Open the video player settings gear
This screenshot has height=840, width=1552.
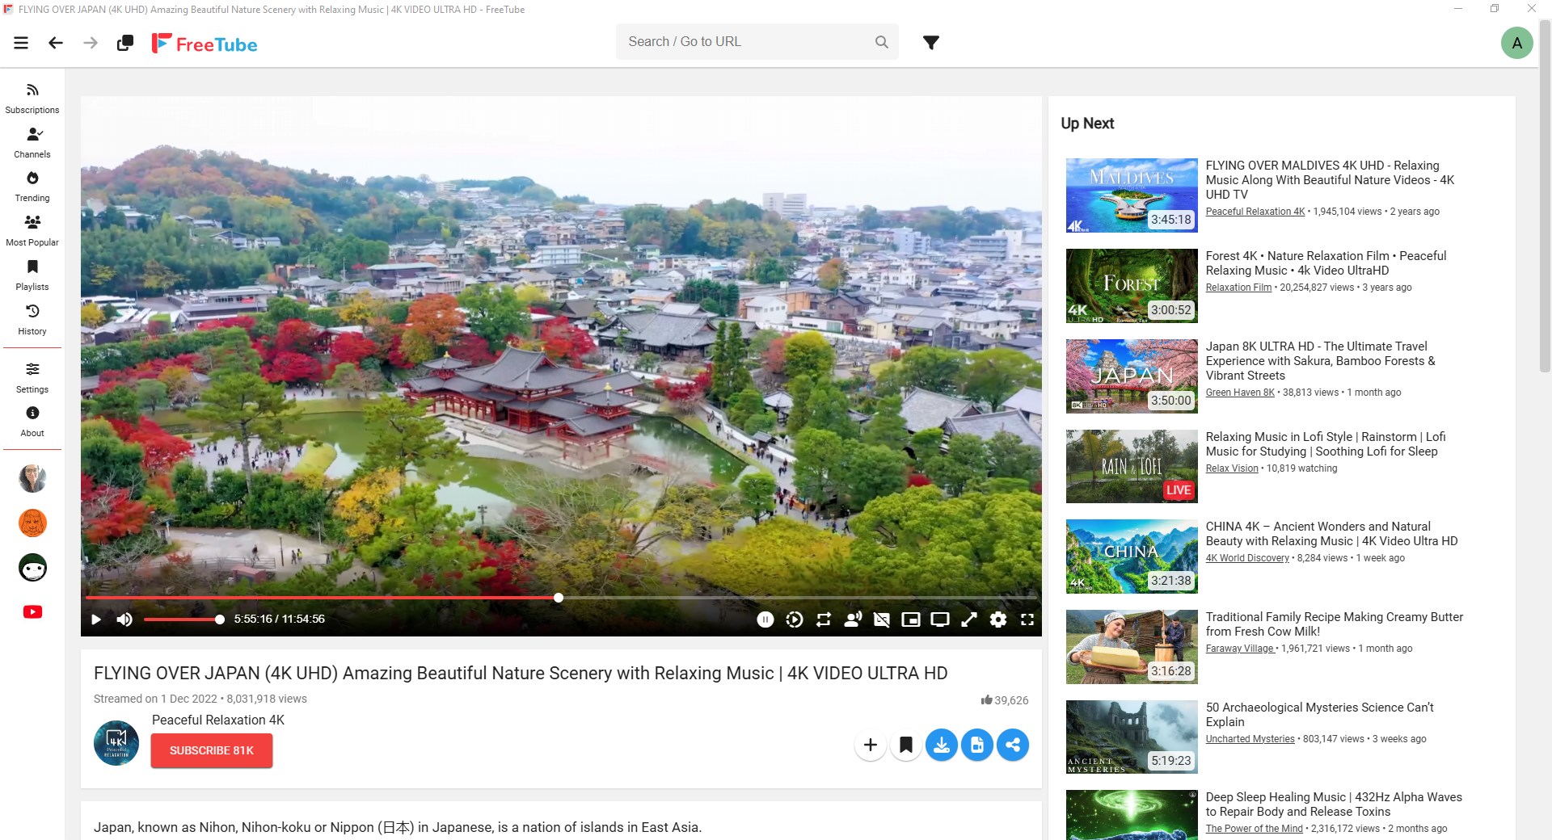[x=998, y=619]
